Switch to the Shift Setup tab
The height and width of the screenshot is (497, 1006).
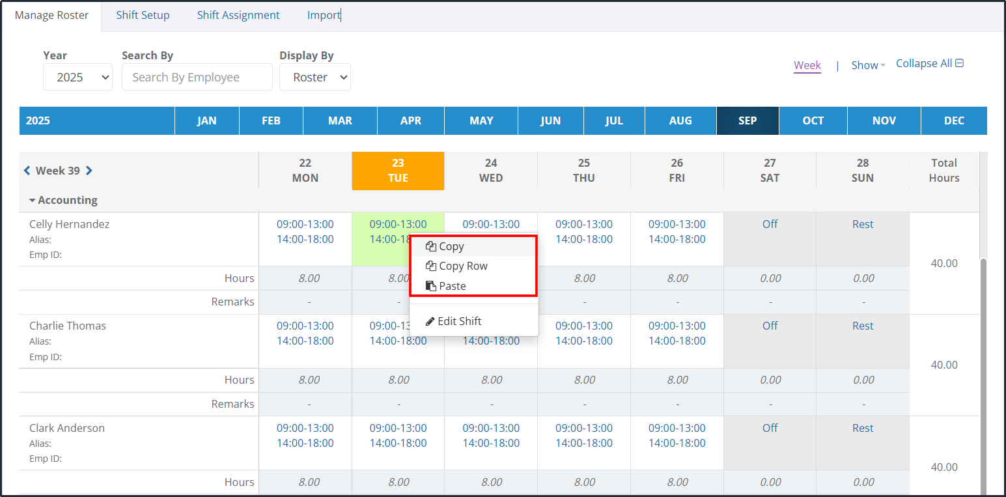point(143,15)
